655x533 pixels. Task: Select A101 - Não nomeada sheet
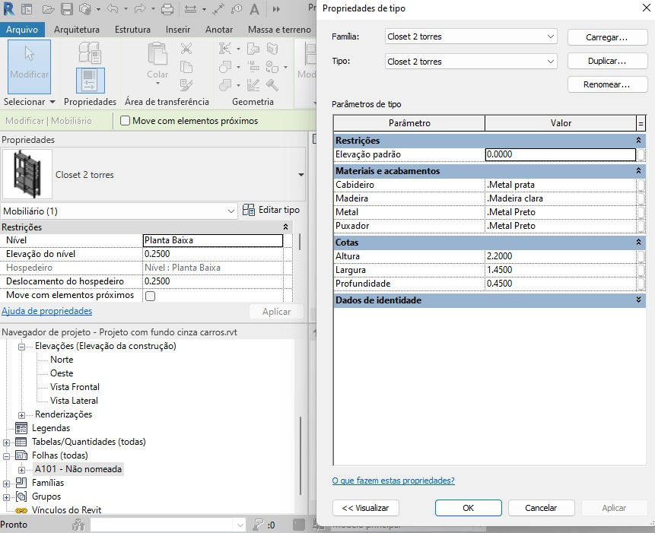(78, 469)
